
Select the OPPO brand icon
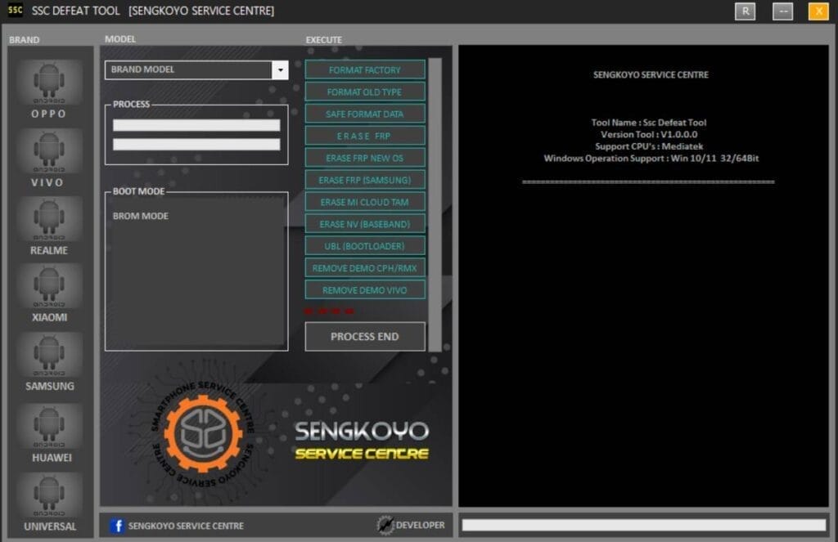point(49,82)
